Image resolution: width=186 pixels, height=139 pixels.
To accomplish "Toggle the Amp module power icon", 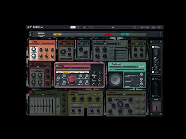I will (57, 66).
